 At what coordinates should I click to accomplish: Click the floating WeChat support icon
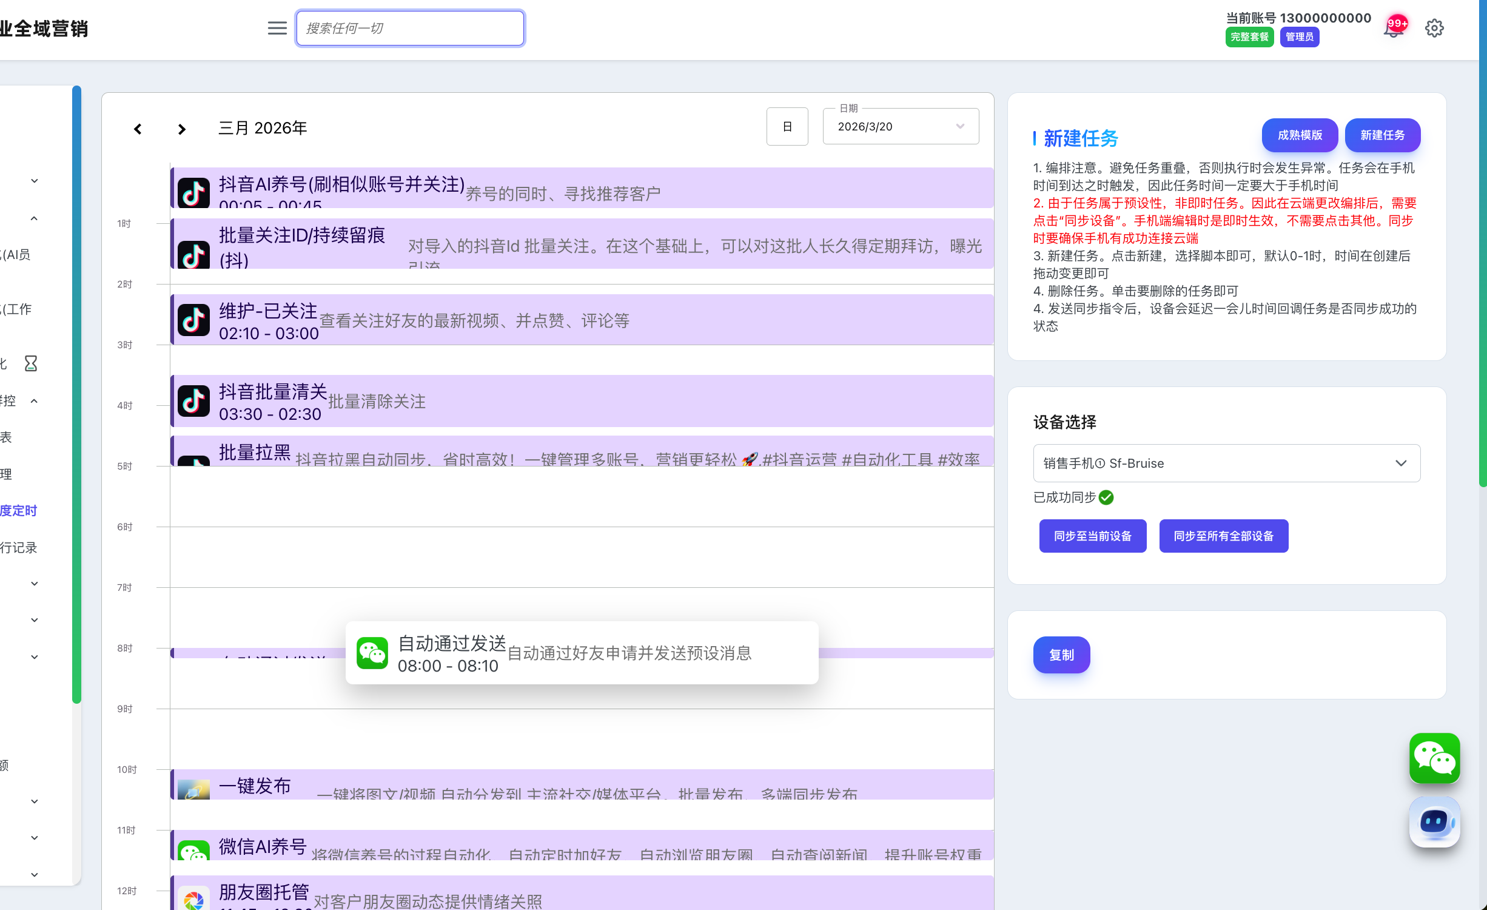tap(1434, 758)
